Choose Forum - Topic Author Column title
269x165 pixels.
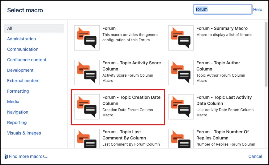(218, 66)
